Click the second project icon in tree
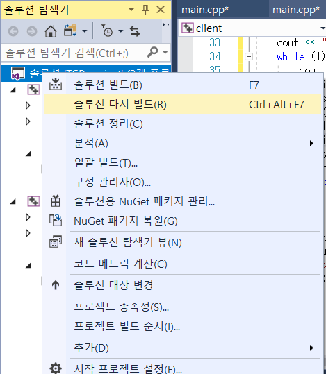 [x=33, y=201]
